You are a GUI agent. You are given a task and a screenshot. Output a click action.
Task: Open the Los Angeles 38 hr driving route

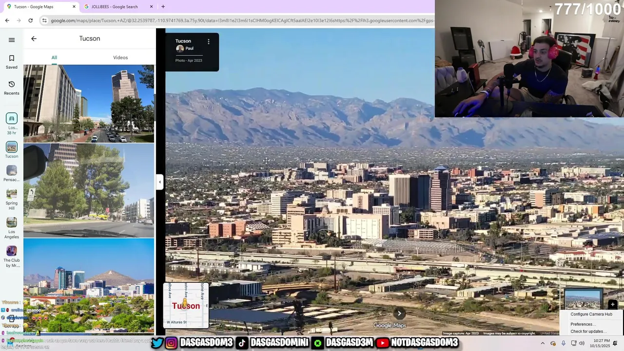(12, 124)
